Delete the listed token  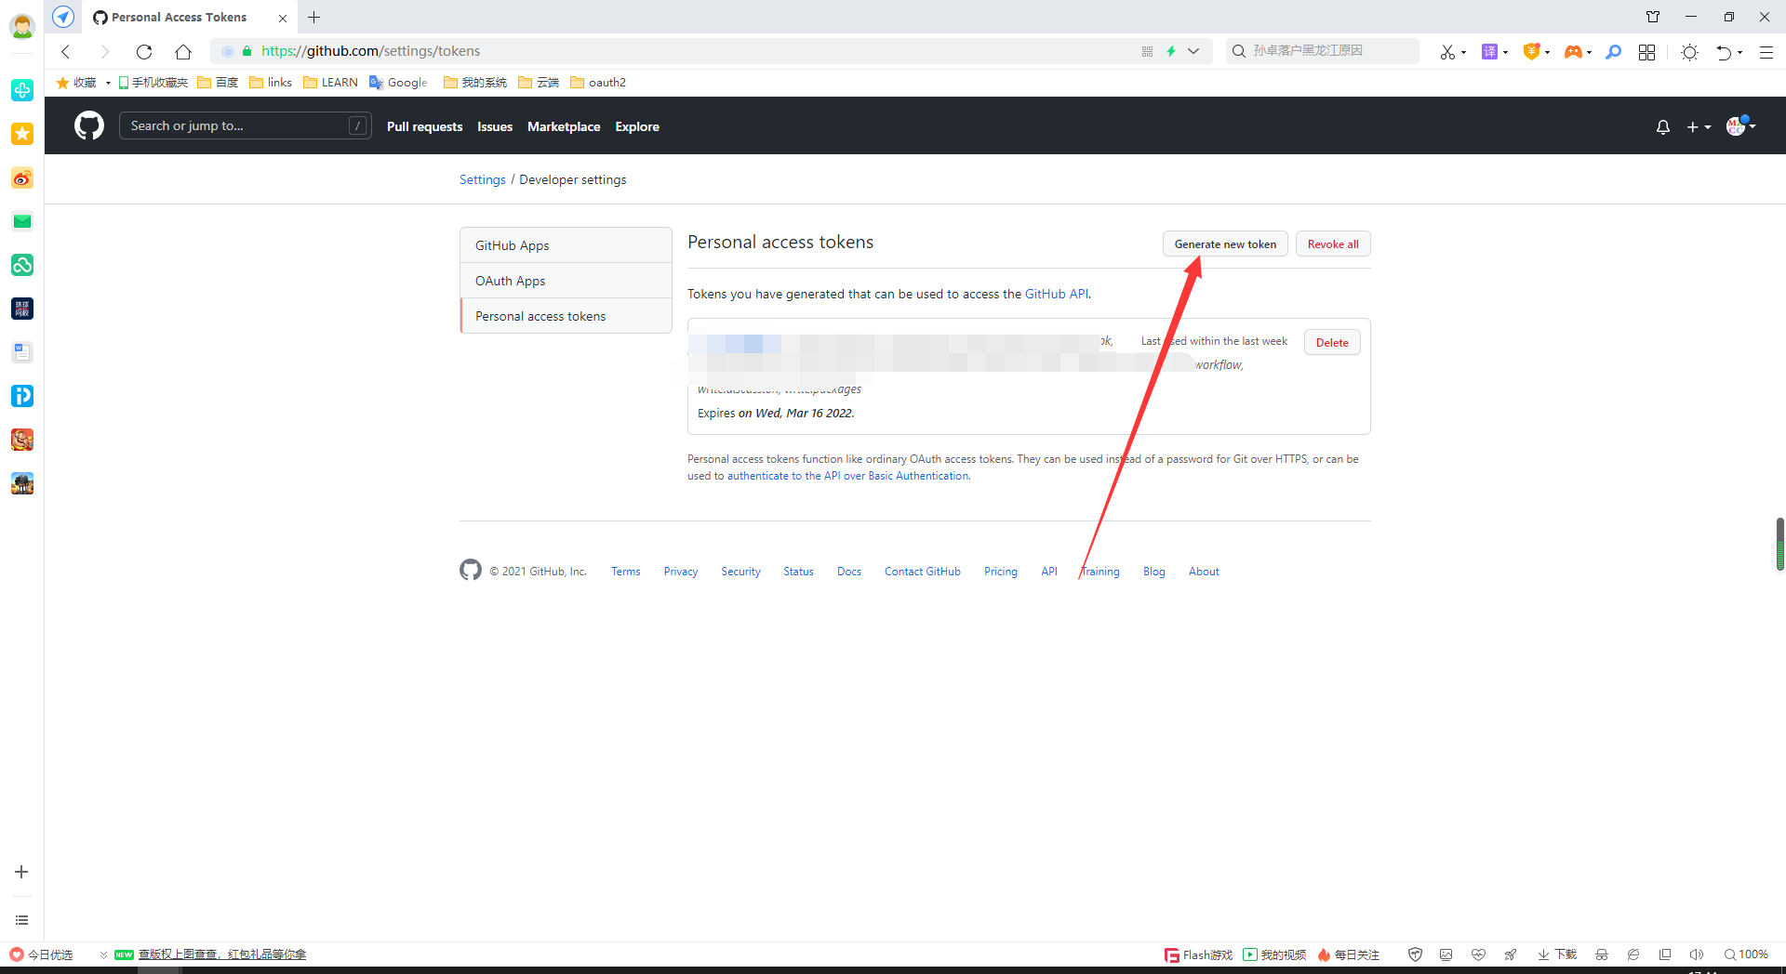click(x=1332, y=343)
